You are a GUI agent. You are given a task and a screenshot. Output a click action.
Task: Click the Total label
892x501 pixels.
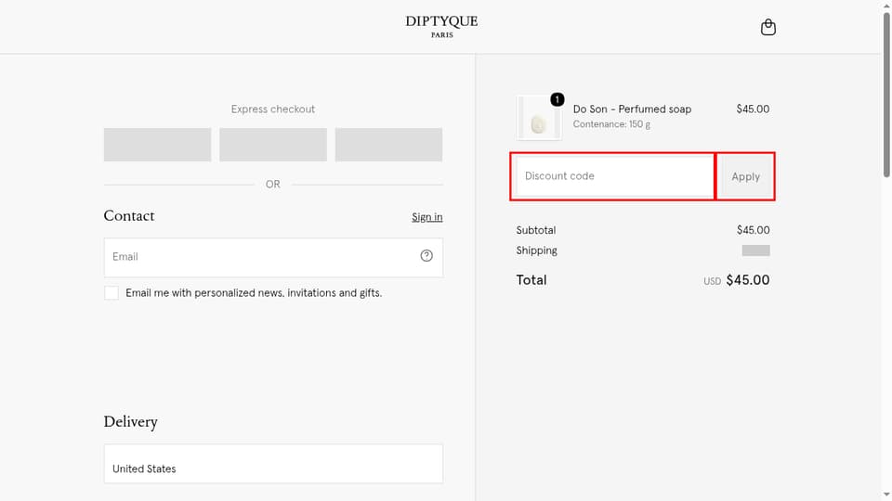coord(531,280)
